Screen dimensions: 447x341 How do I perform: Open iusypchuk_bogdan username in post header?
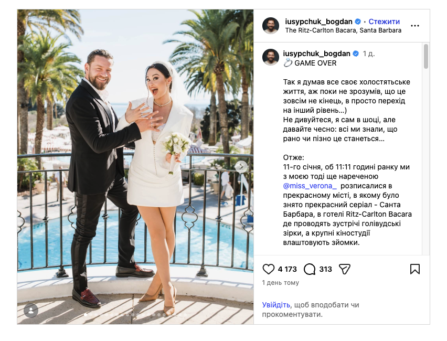click(318, 22)
